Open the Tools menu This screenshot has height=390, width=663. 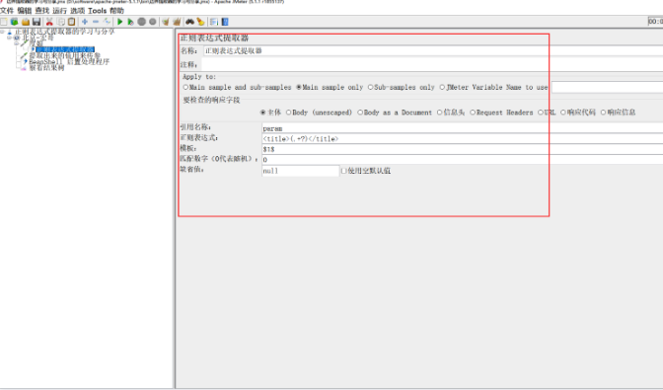(x=98, y=11)
